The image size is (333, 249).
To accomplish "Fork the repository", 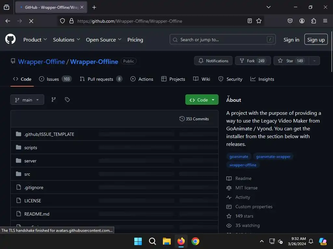I will click(253, 61).
